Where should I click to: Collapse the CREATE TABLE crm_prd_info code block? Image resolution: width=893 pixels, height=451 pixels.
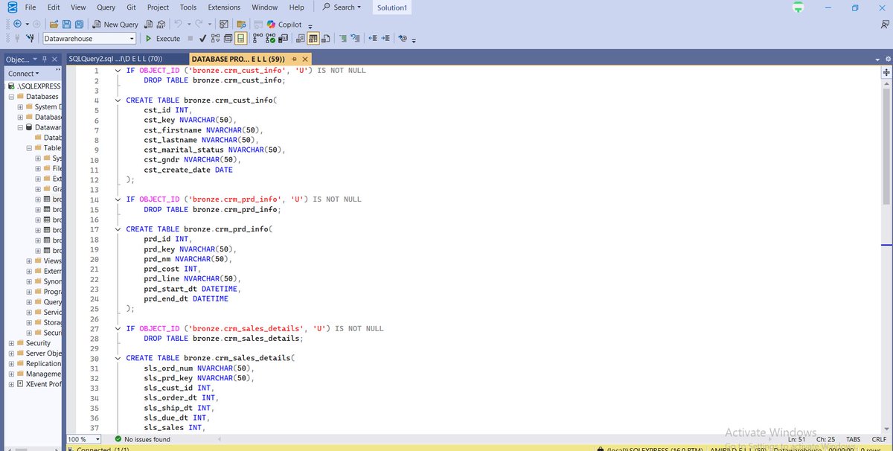[118, 229]
